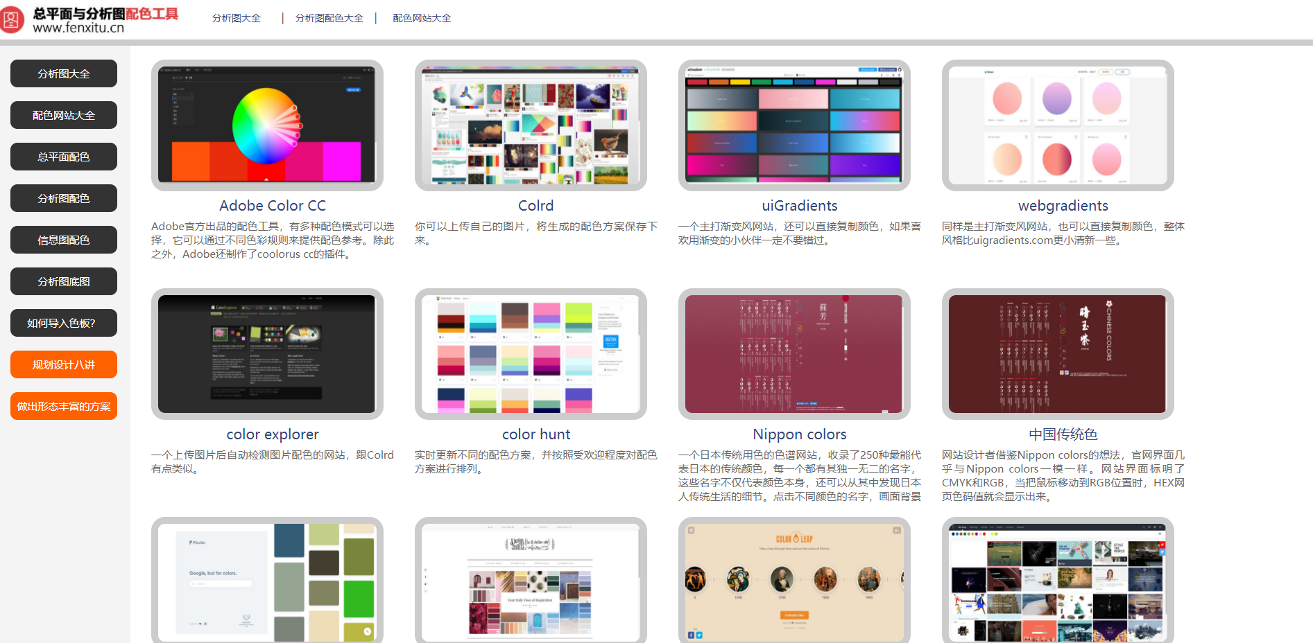Follow the Adobe Color CC title link
Image resolution: width=1313 pixels, height=643 pixels.
[x=273, y=206]
